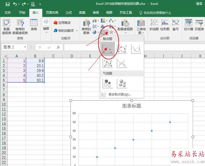Screen dimensions: 205x166
Task: Click cell B3 containing 29.9
Action: click(35, 71)
